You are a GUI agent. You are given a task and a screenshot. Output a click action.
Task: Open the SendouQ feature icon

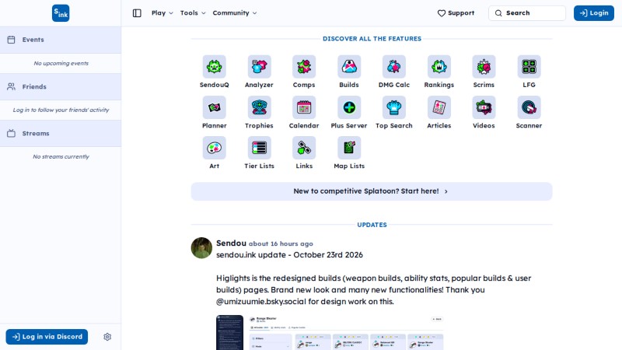tap(215, 67)
